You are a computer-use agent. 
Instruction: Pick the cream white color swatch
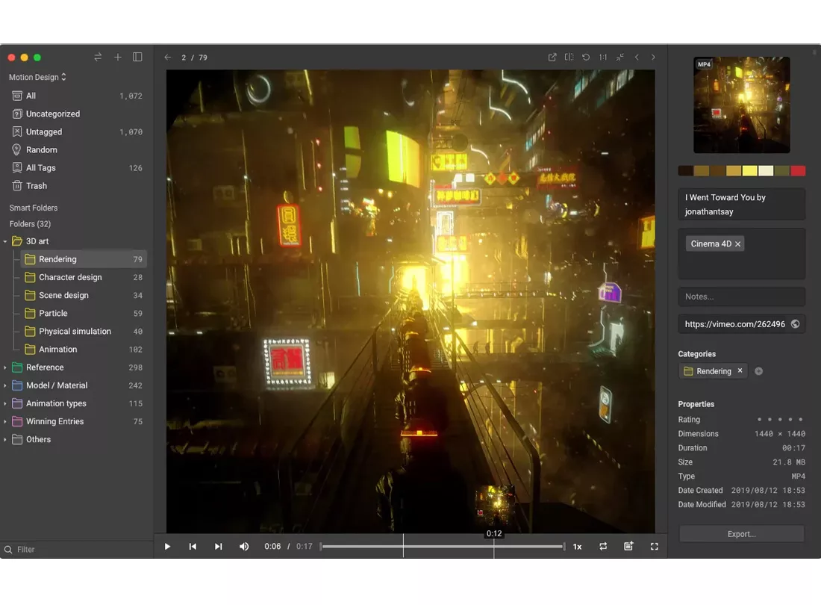coord(766,171)
